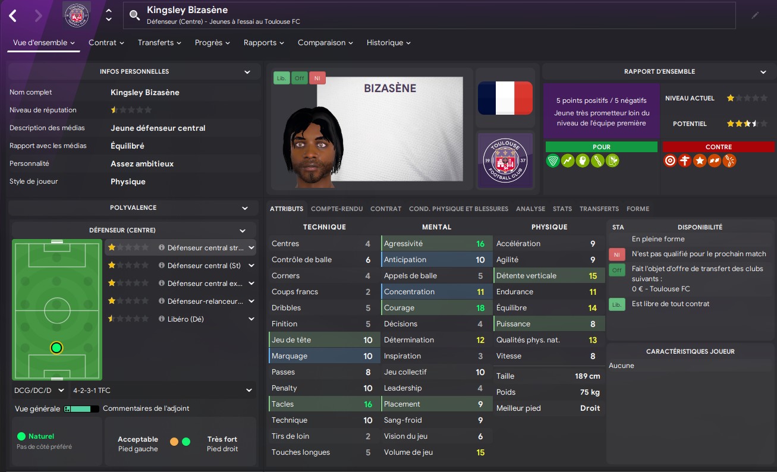Image resolution: width=777 pixels, height=472 pixels.
Task: Click the Vue générale progress bar
Action: click(x=81, y=409)
